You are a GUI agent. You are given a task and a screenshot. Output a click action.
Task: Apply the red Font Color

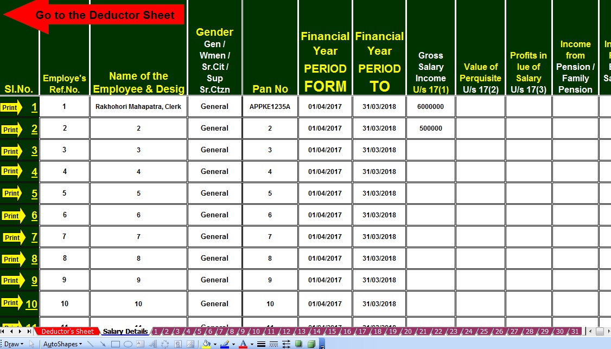(243, 344)
